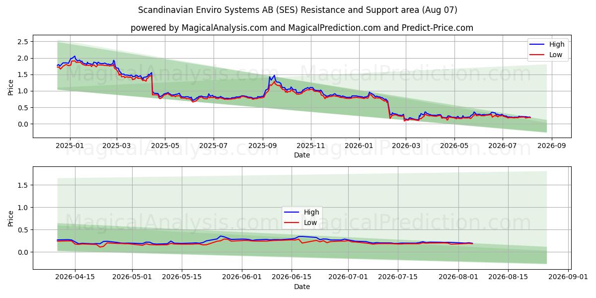Click the '2025-05' date tick label

coord(165,146)
